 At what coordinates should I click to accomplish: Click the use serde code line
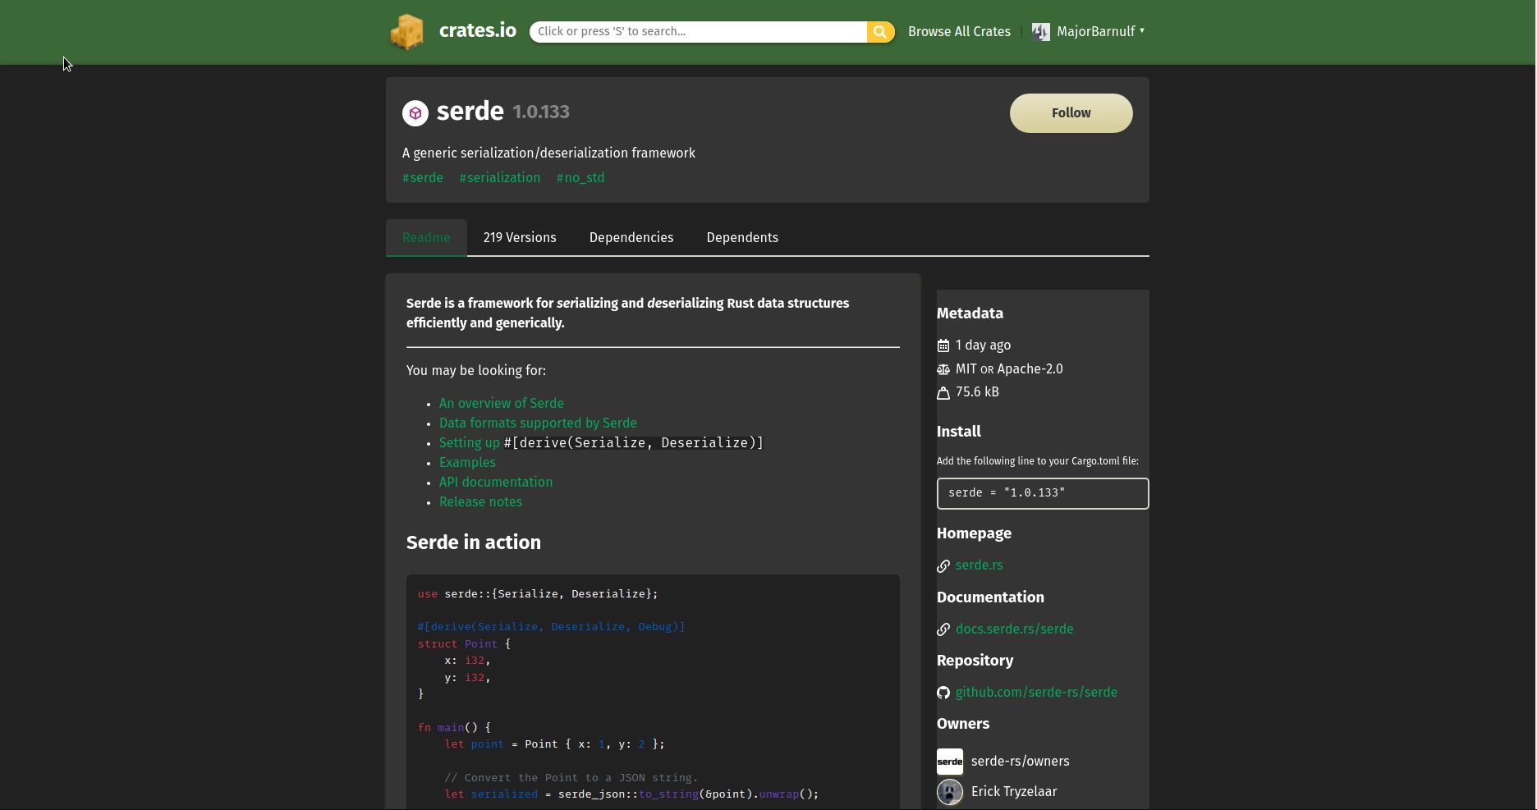(538, 594)
